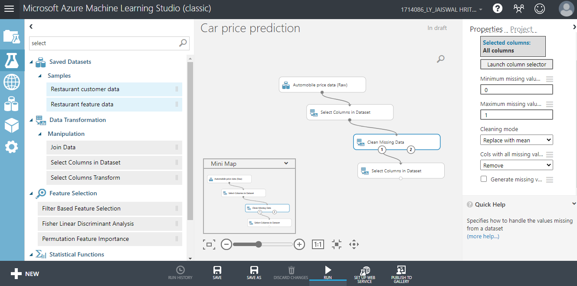This screenshot has width=577, height=286.
Task: Click Launch column selector button
Action: point(516,64)
